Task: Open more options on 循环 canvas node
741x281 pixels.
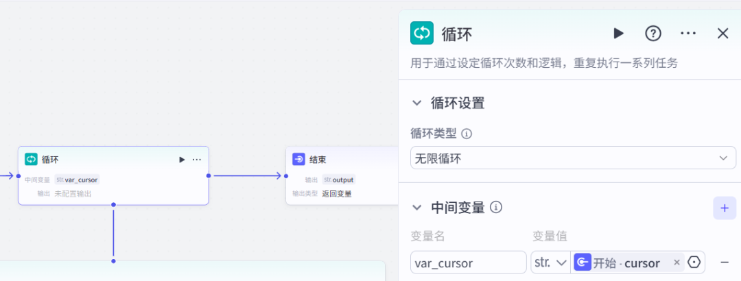Action: click(x=197, y=160)
